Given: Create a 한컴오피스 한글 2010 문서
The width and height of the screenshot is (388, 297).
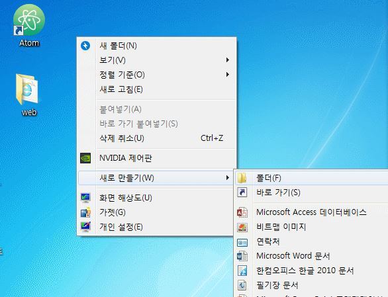Looking at the screenshot, I should click(311, 271).
